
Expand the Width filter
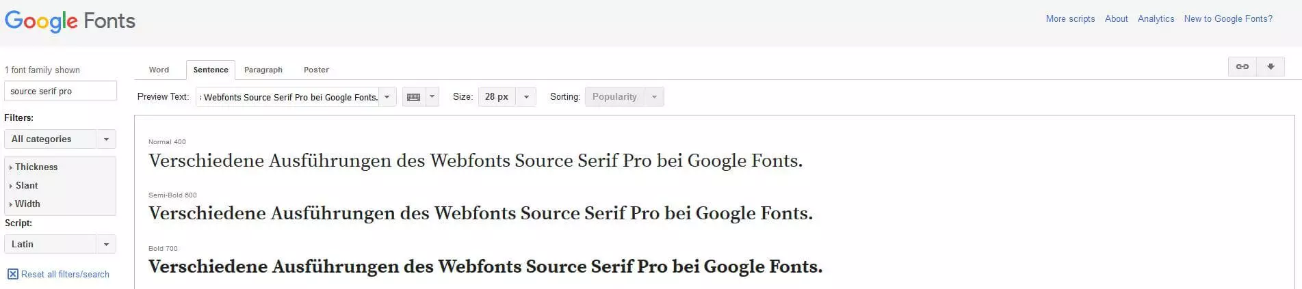point(27,204)
